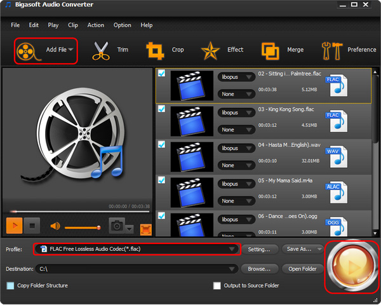Open the Action menu
This screenshot has width=381, height=305.
tap(96, 25)
